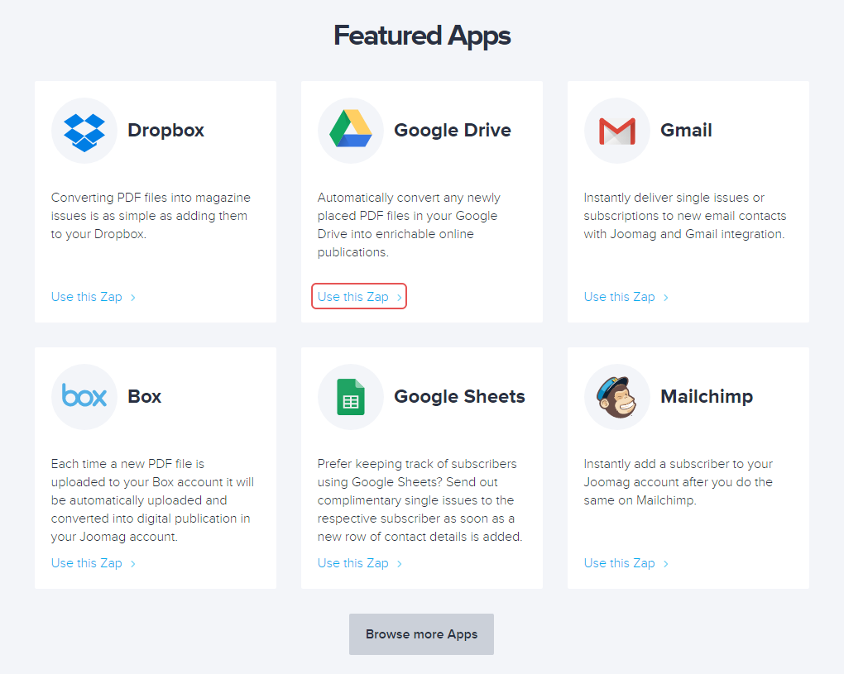Viewport: 844px width, 674px height.
Task: Click the Mailchimp monkey icon
Action: (x=617, y=397)
